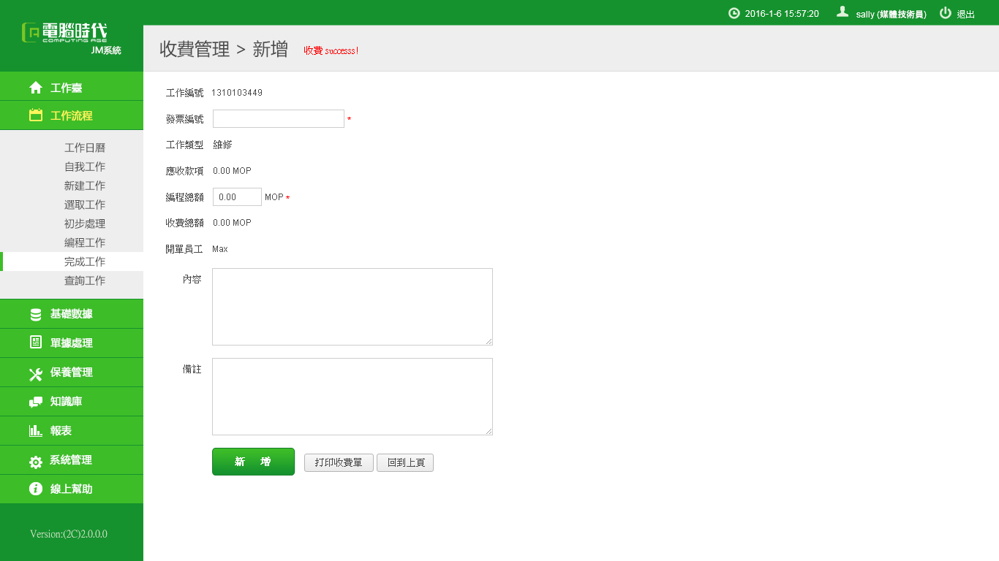Image resolution: width=999 pixels, height=561 pixels.
Task: Click the gear icon beside 系統管理
Action: (x=35, y=461)
